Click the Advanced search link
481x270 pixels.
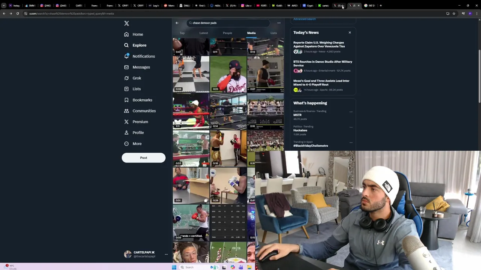(x=304, y=19)
